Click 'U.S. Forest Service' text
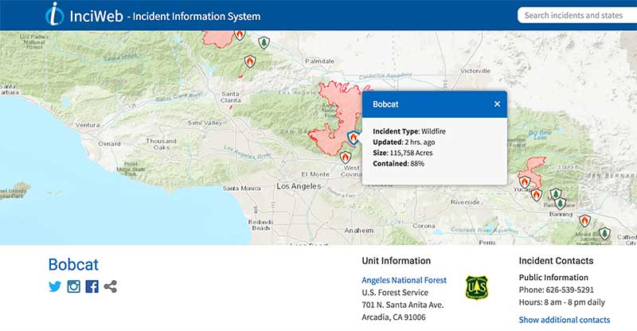637x331 pixels. click(395, 293)
